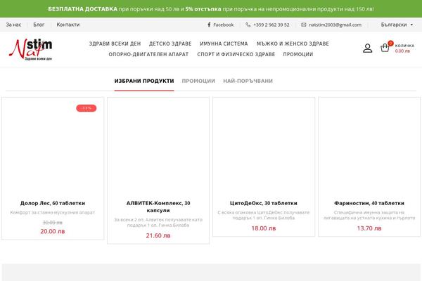Click the crossed-out 30.00 лв old price
This screenshot has height=281, width=422.
pos(53,223)
